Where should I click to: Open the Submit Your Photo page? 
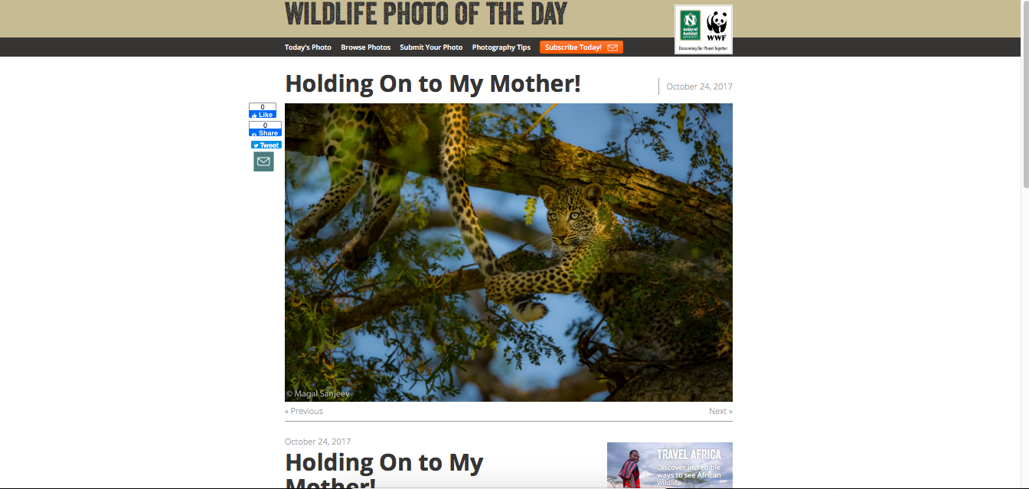click(431, 47)
